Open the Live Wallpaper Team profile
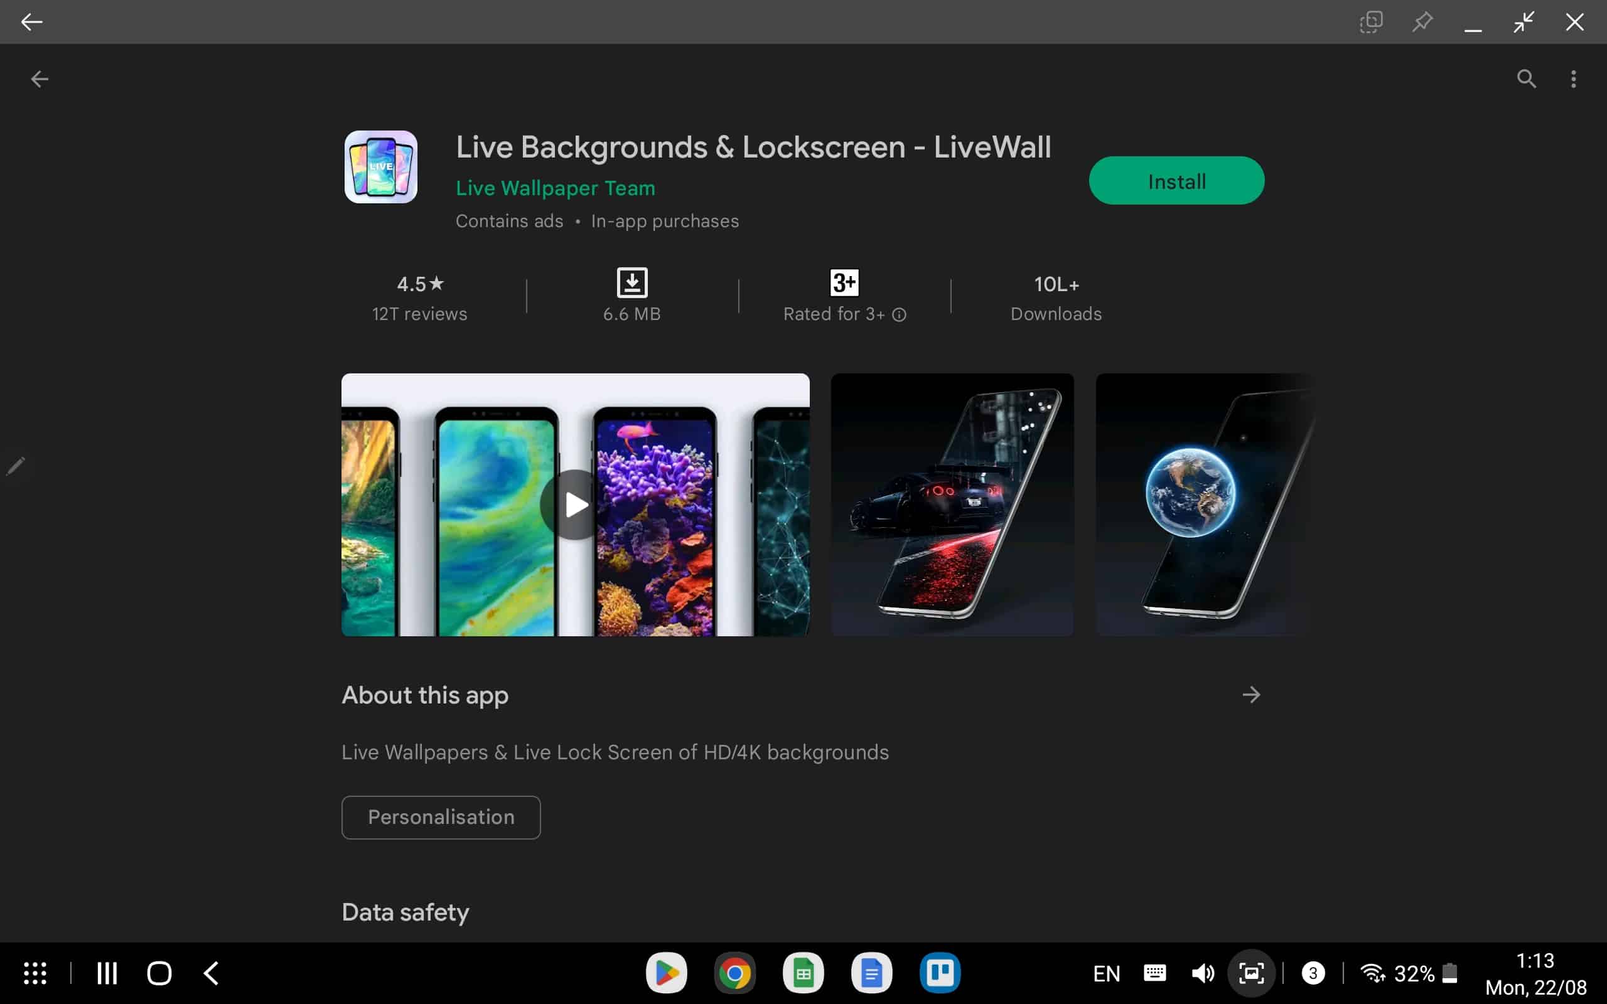 556,188
